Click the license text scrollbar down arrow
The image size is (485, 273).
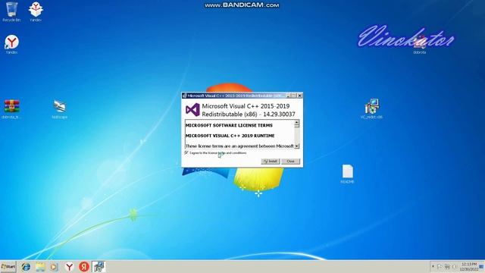tap(296, 146)
